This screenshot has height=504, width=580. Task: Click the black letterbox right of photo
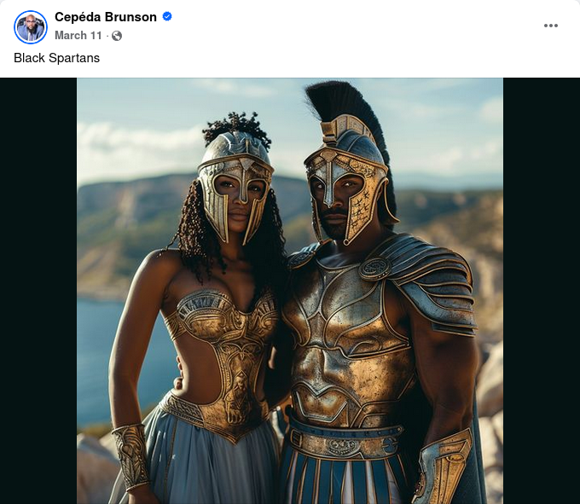pyautogui.click(x=542, y=291)
